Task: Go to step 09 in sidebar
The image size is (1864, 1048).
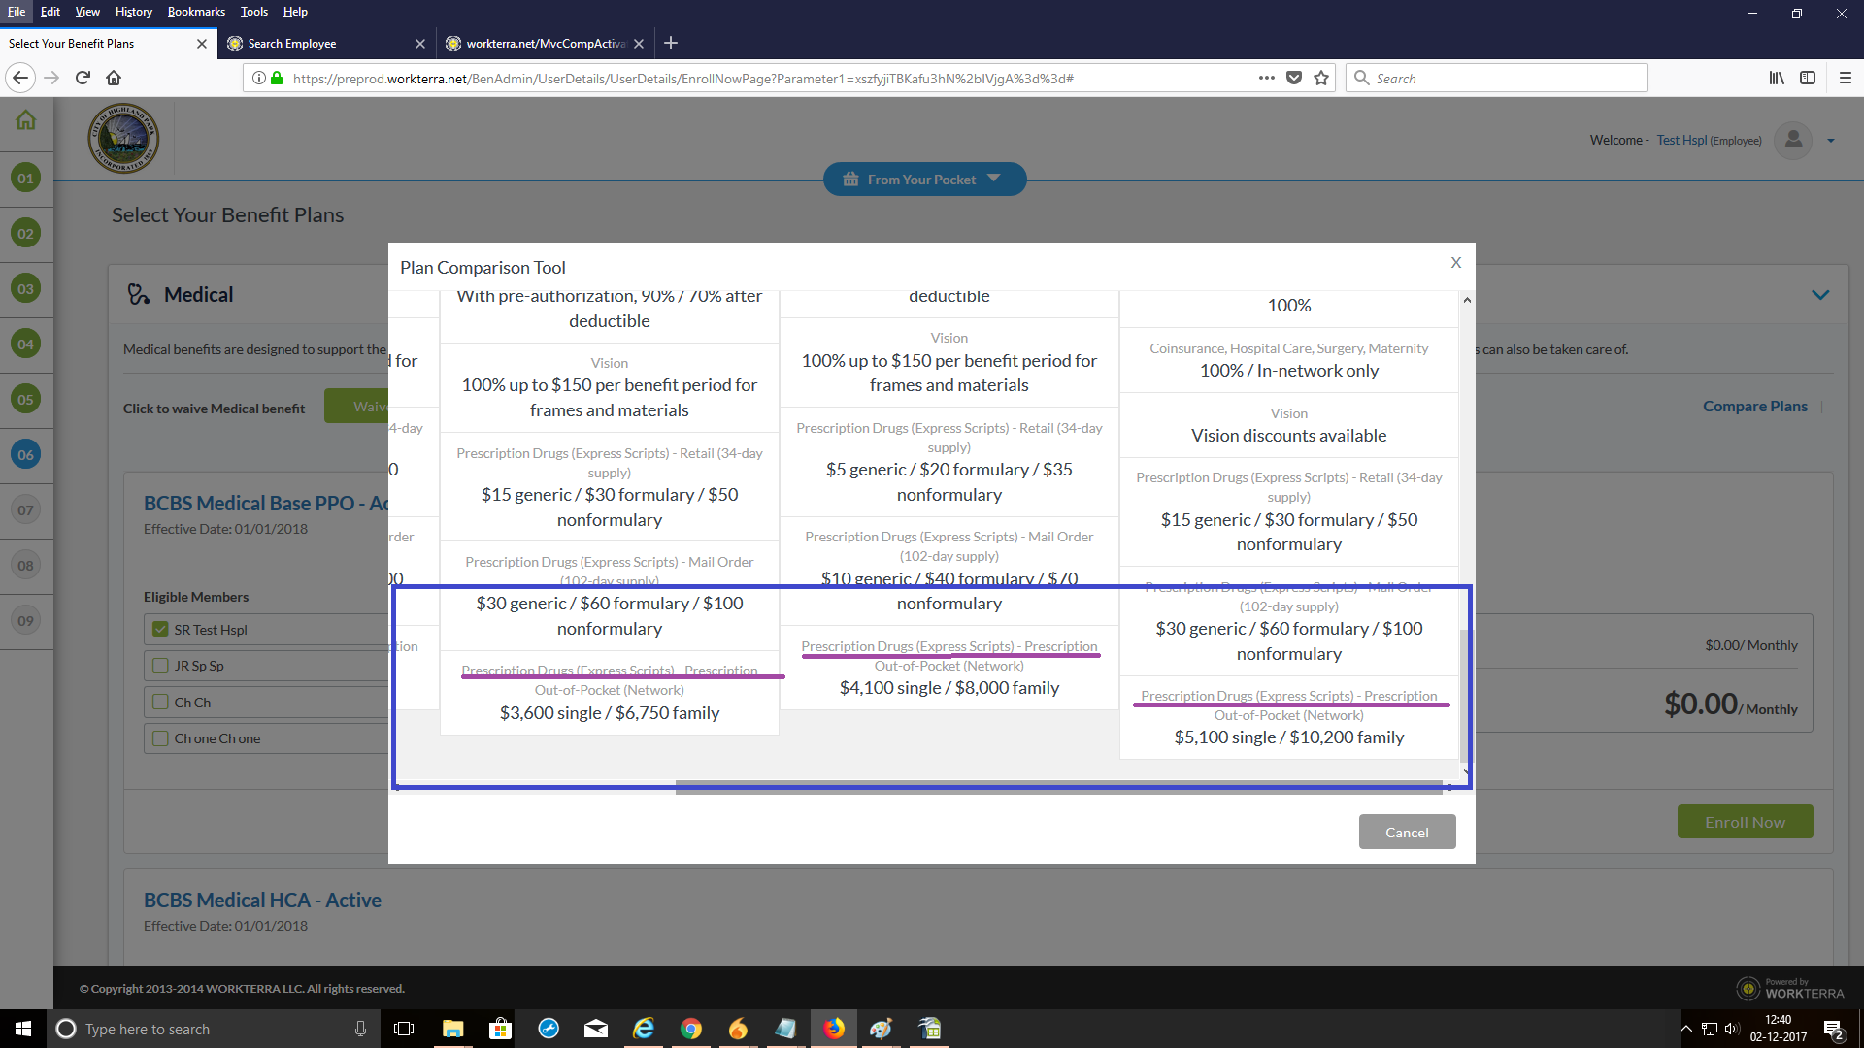Action: [x=26, y=620]
